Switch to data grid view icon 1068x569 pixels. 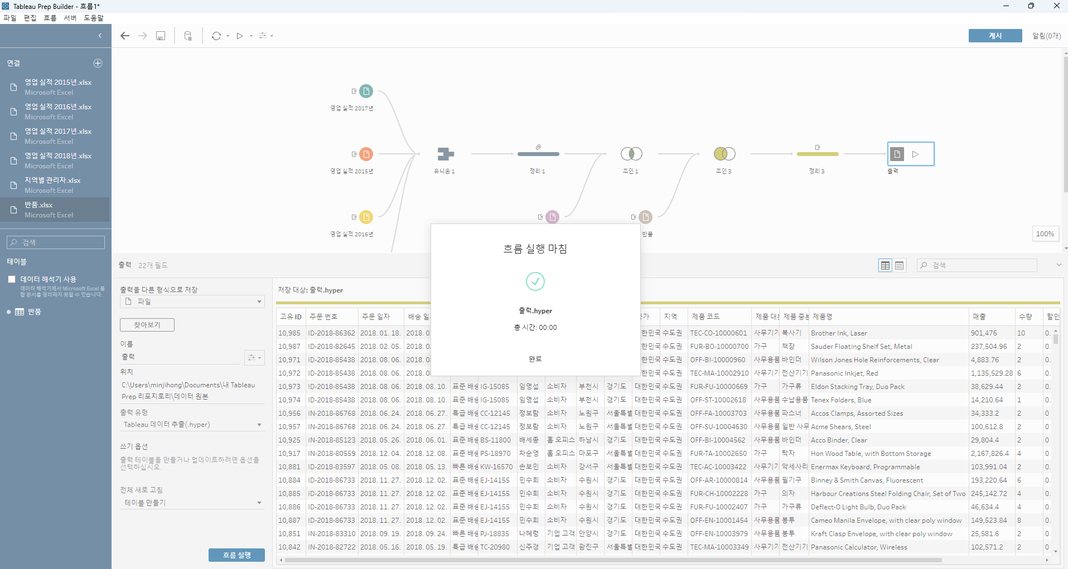pos(885,265)
